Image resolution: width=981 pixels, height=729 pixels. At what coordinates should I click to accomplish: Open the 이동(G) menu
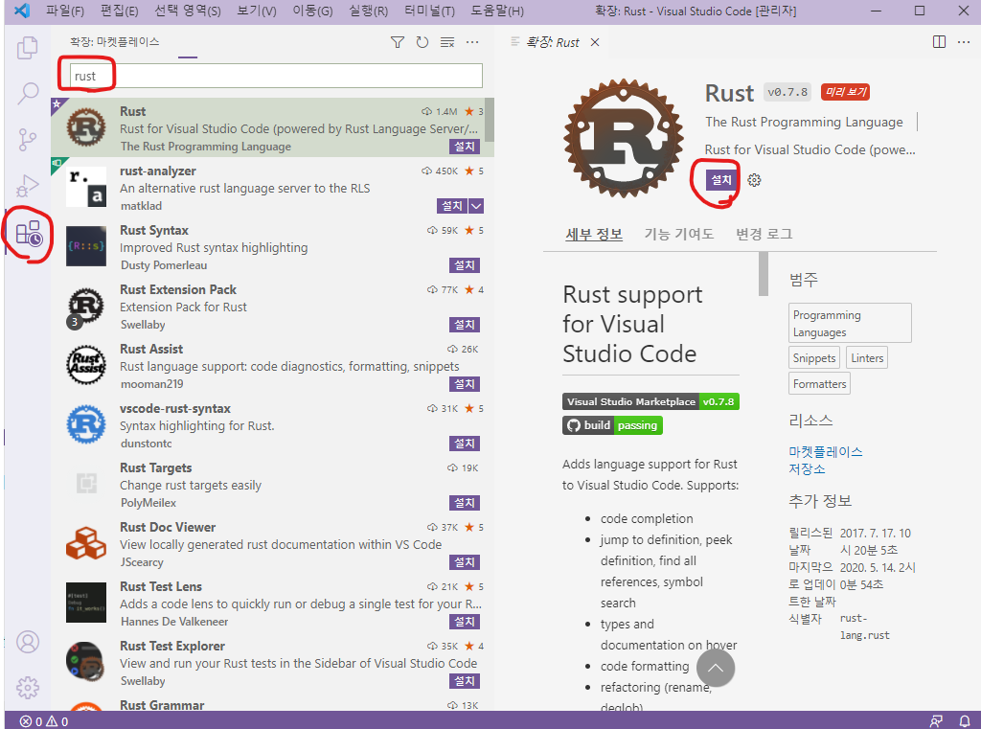click(x=312, y=11)
